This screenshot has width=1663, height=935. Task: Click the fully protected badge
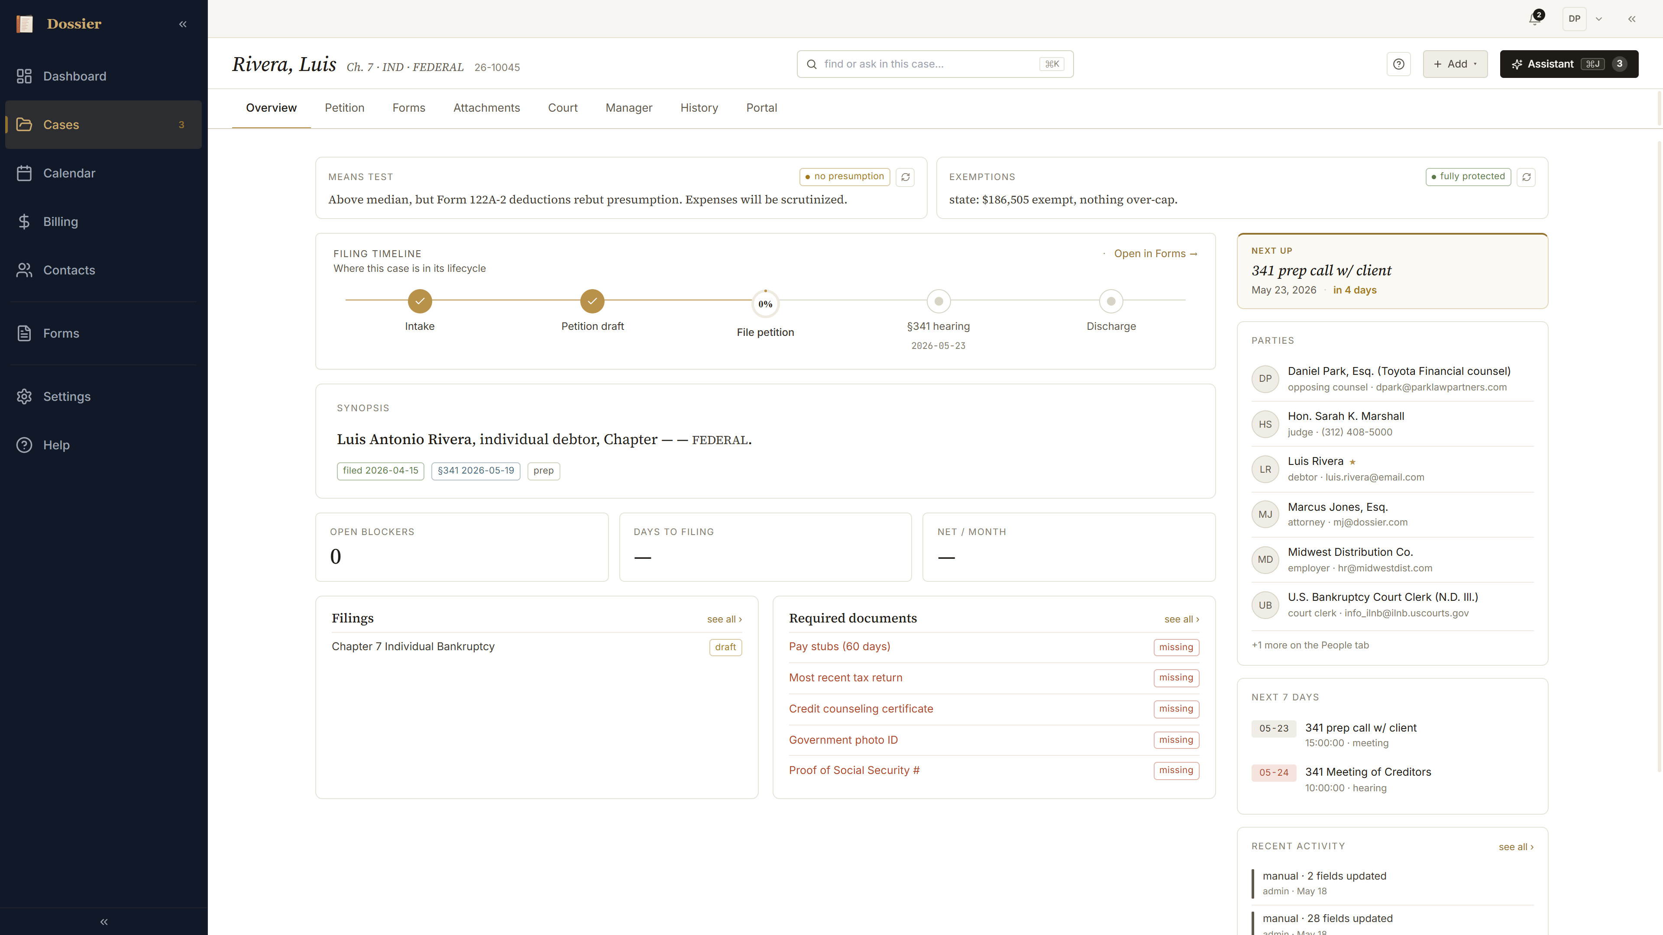[1468, 177]
